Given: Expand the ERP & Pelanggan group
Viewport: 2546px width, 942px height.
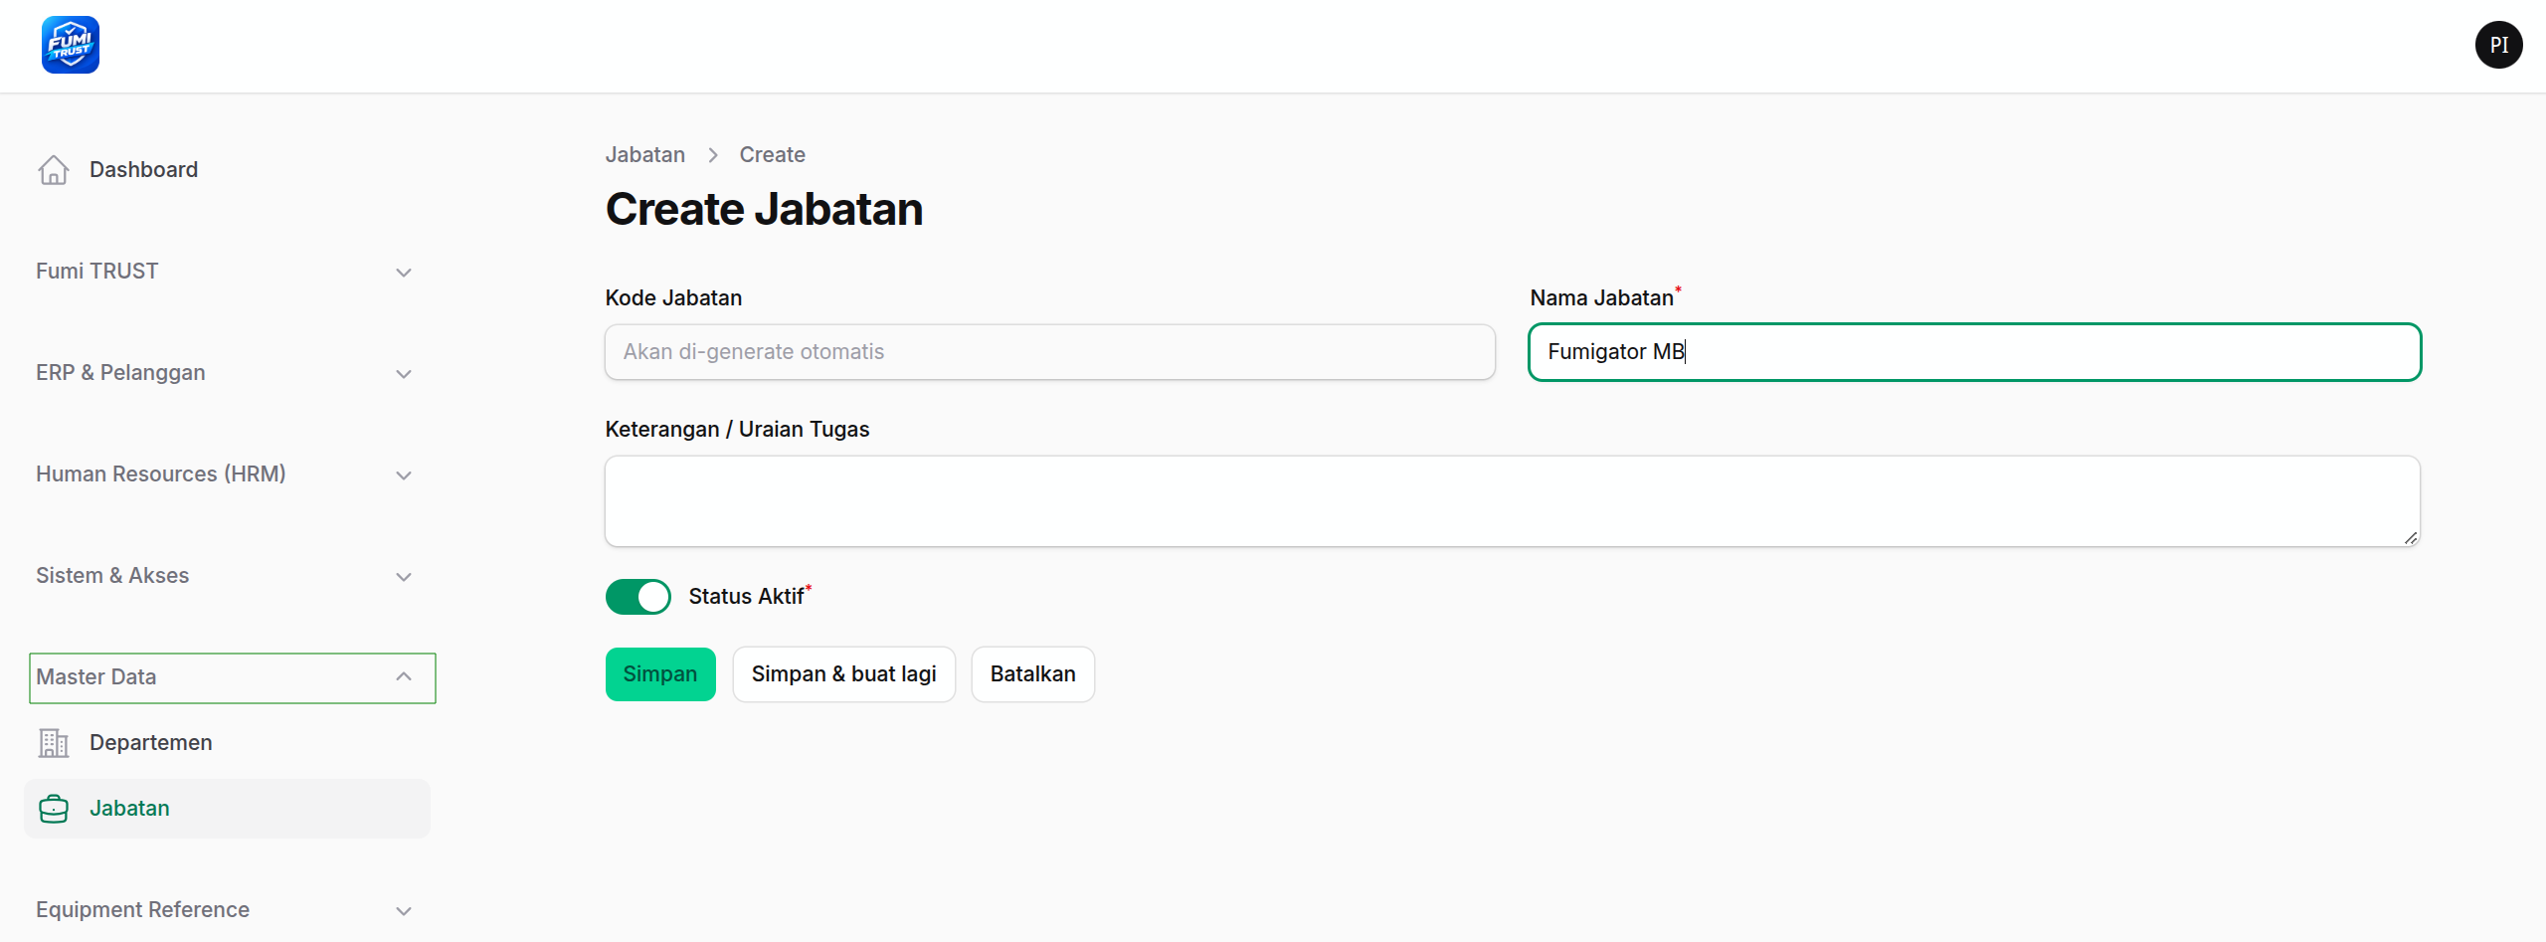Looking at the screenshot, I should [224, 373].
